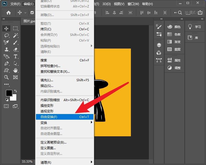Open the 颜色 panel
Viewport: 206px width, 165px height.
pyautogui.click(x=174, y=27)
